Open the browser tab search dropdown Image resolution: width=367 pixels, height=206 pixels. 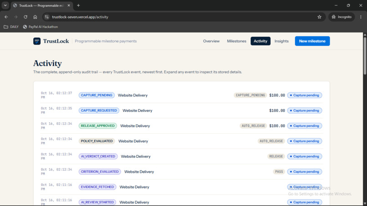5,5
